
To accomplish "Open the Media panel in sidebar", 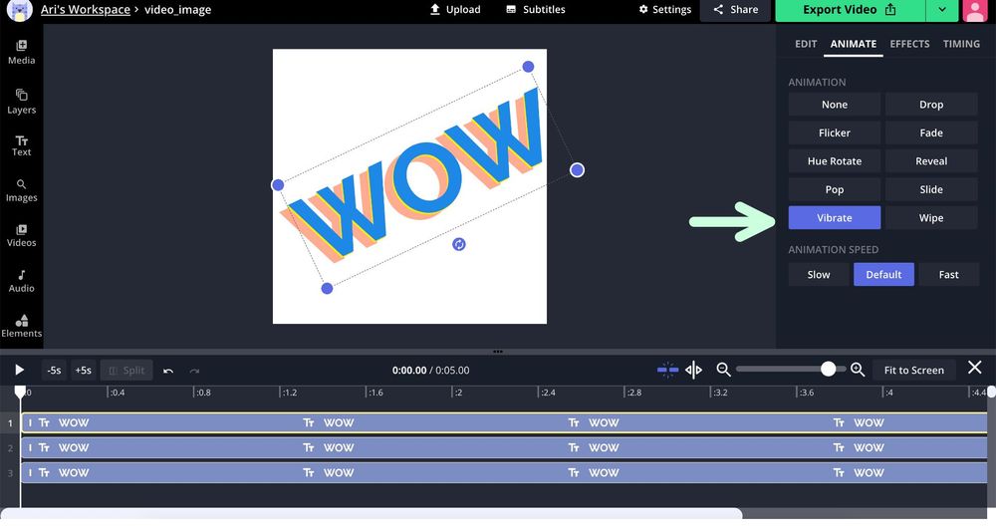I will (21, 52).
